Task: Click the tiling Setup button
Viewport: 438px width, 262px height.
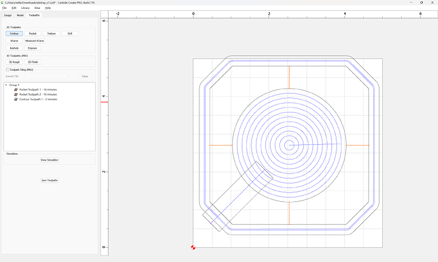Action: click(x=85, y=76)
